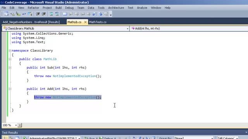Open the File menu
Image resolution: width=248 pixels, height=139 pixels.
pyautogui.click(x=4, y=8)
